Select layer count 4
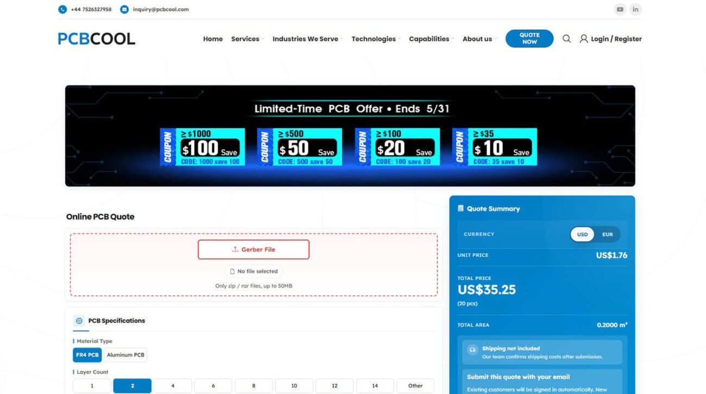The height and width of the screenshot is (394, 706). (x=173, y=386)
